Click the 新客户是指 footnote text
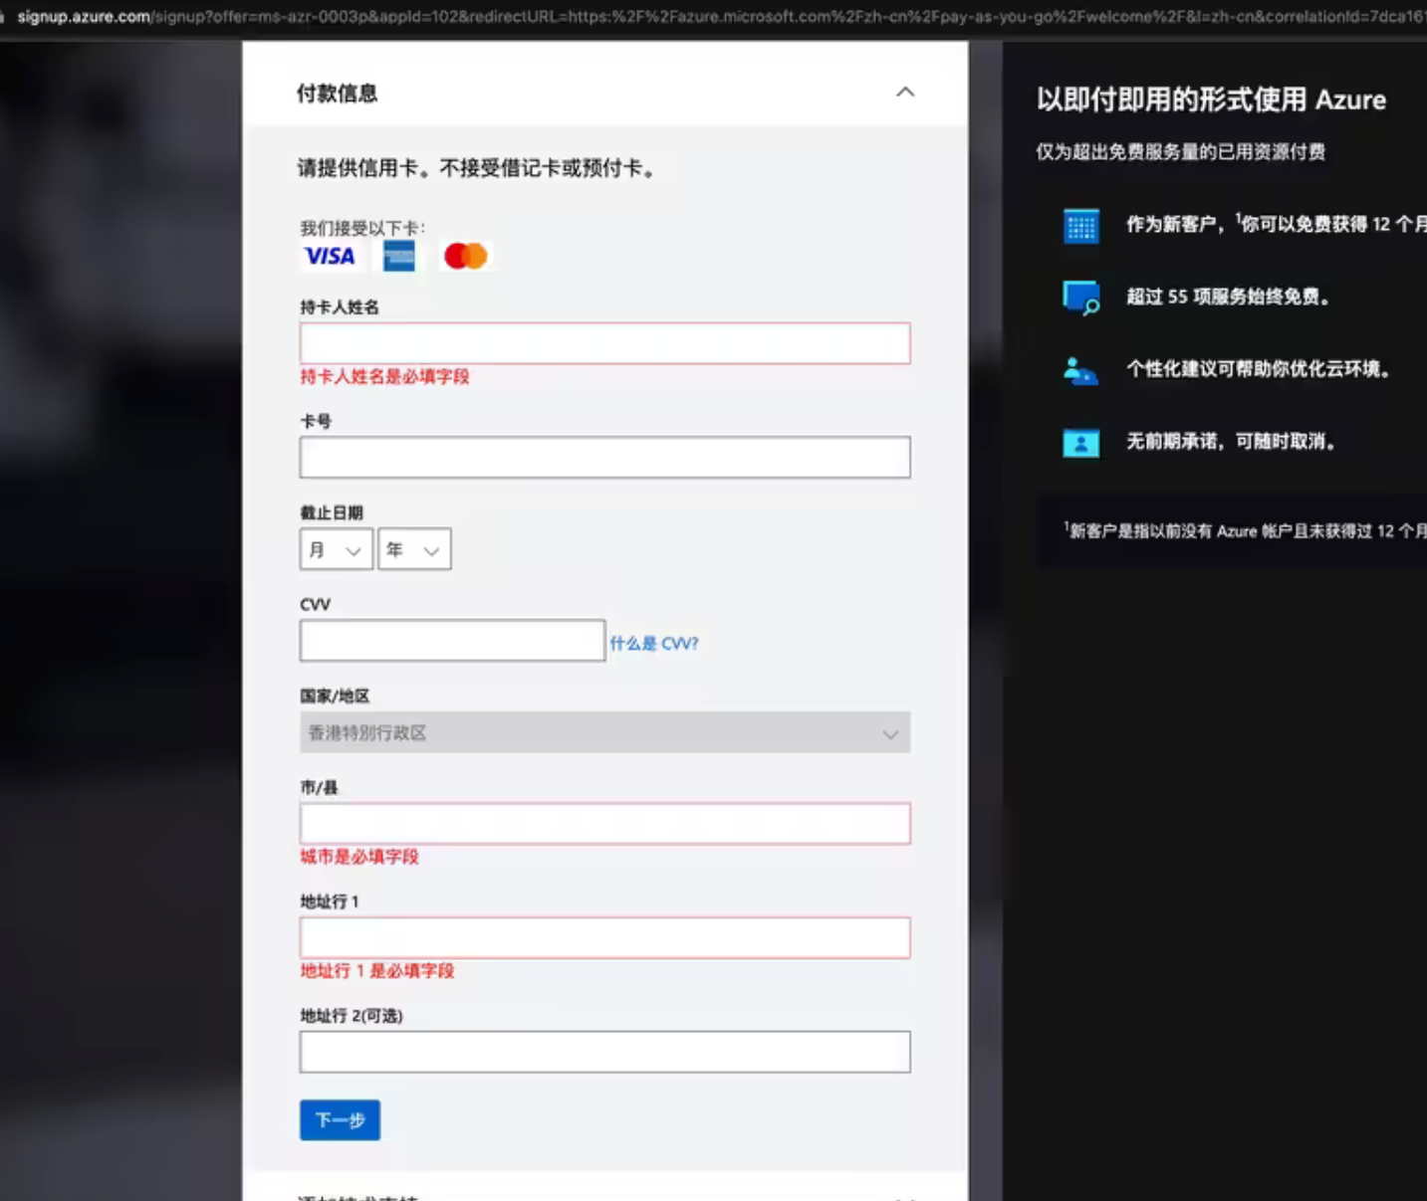The image size is (1427, 1201). click(x=1245, y=530)
